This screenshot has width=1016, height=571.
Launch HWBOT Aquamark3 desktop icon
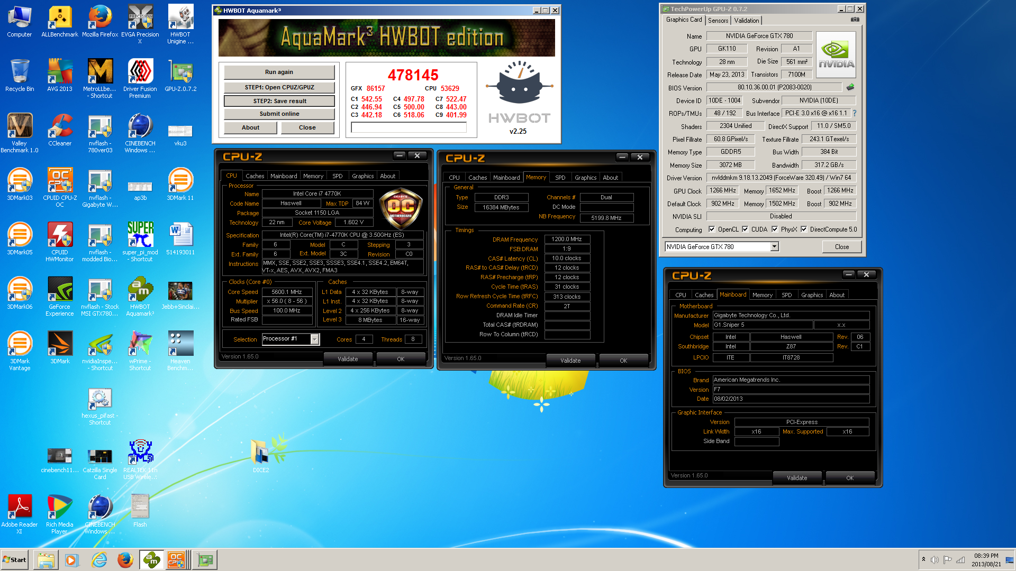[x=140, y=297]
